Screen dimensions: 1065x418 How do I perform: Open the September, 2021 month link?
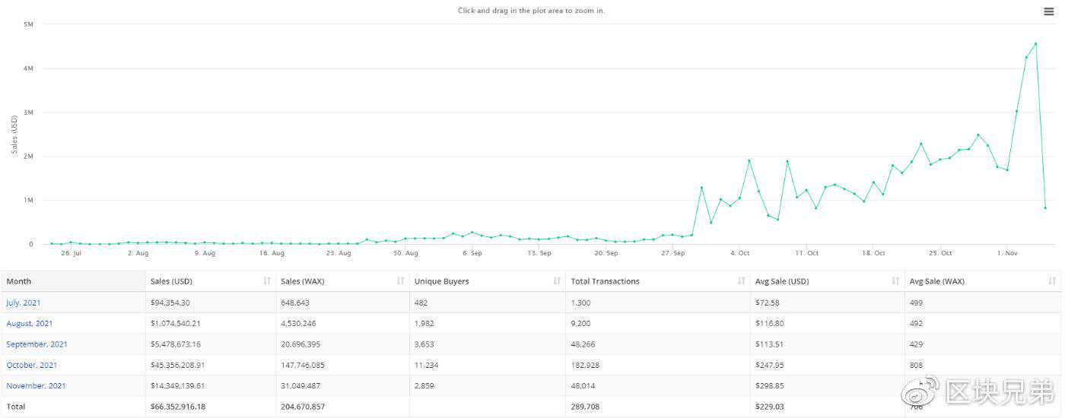point(37,344)
